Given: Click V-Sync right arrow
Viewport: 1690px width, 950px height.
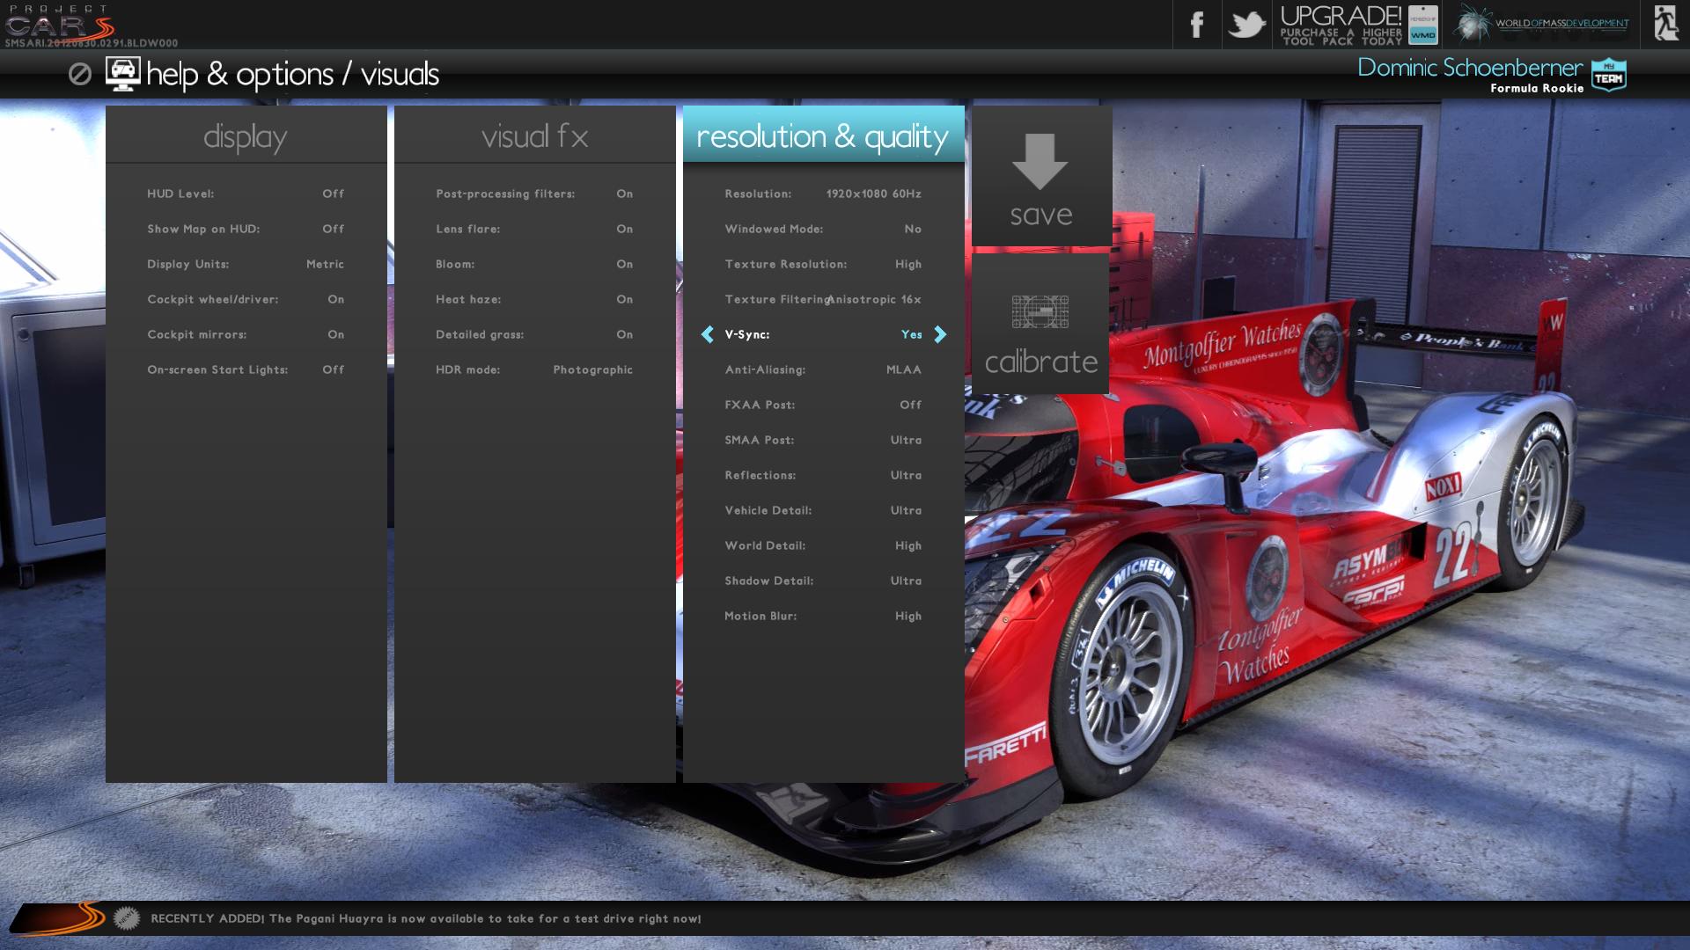Looking at the screenshot, I should tap(940, 334).
